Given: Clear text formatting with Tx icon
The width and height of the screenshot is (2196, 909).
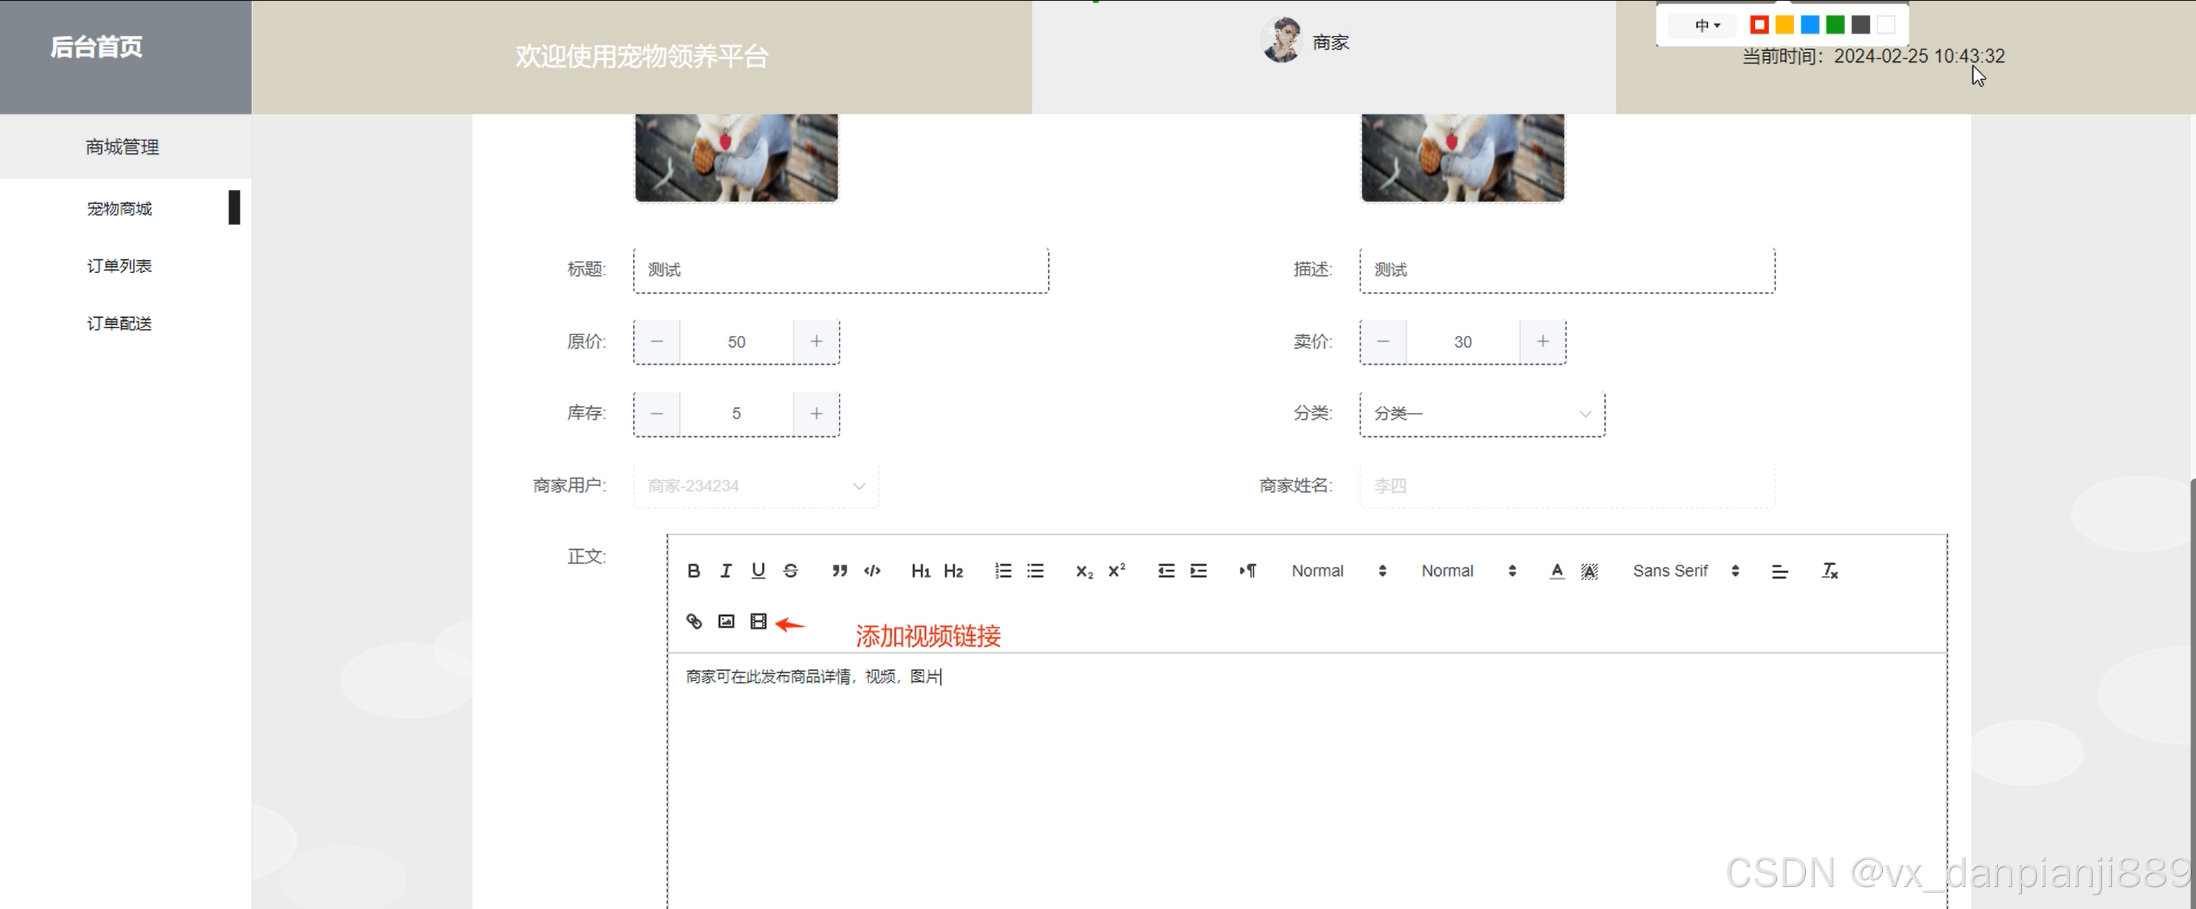Looking at the screenshot, I should click(1829, 570).
